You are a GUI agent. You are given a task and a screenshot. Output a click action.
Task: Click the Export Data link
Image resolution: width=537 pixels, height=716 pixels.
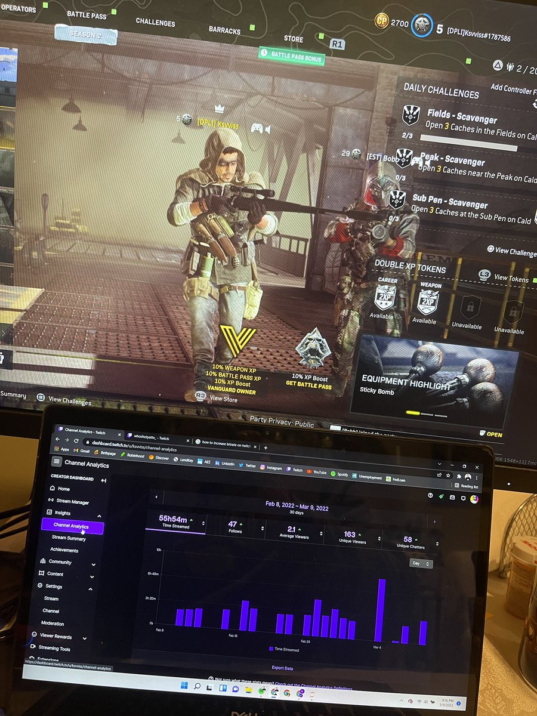pyautogui.click(x=282, y=668)
